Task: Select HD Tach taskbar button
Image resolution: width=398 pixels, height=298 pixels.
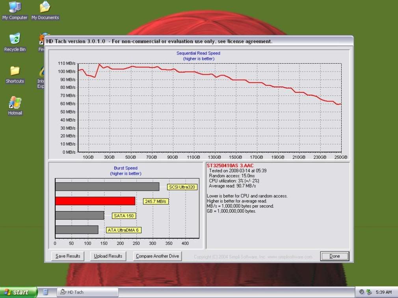Action: (x=87, y=292)
